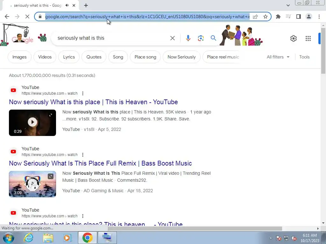Image resolution: width=326 pixels, height=244 pixels.
Task: Open more options for third YouTube result
Action: coord(83,216)
